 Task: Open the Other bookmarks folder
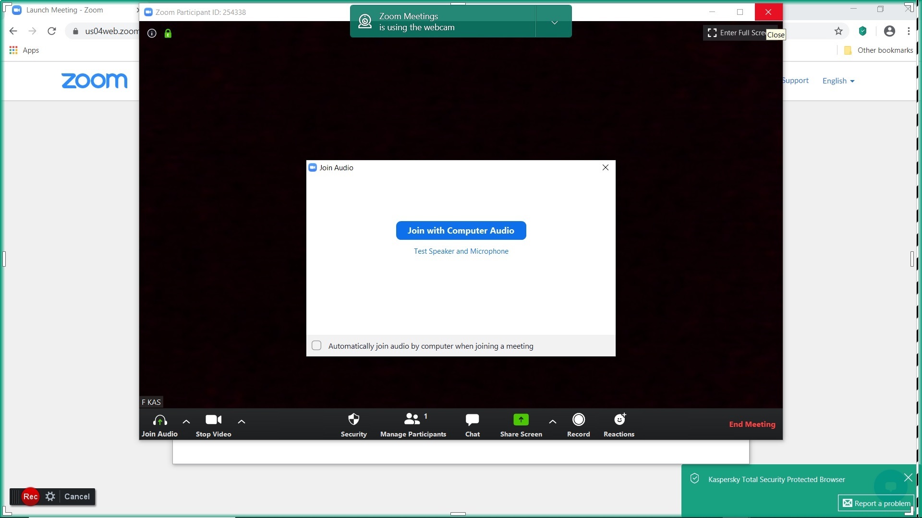[x=878, y=50]
